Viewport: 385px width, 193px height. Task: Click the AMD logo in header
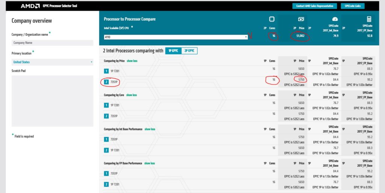[30, 6]
